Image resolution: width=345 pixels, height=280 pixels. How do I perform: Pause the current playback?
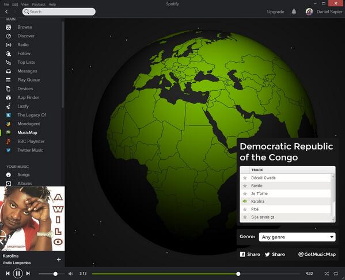coord(18,274)
